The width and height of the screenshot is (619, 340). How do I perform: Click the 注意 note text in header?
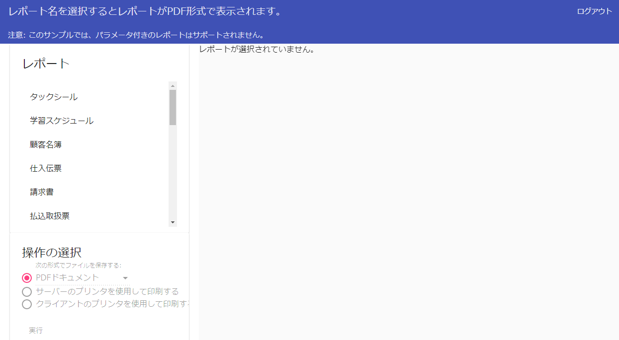135,35
